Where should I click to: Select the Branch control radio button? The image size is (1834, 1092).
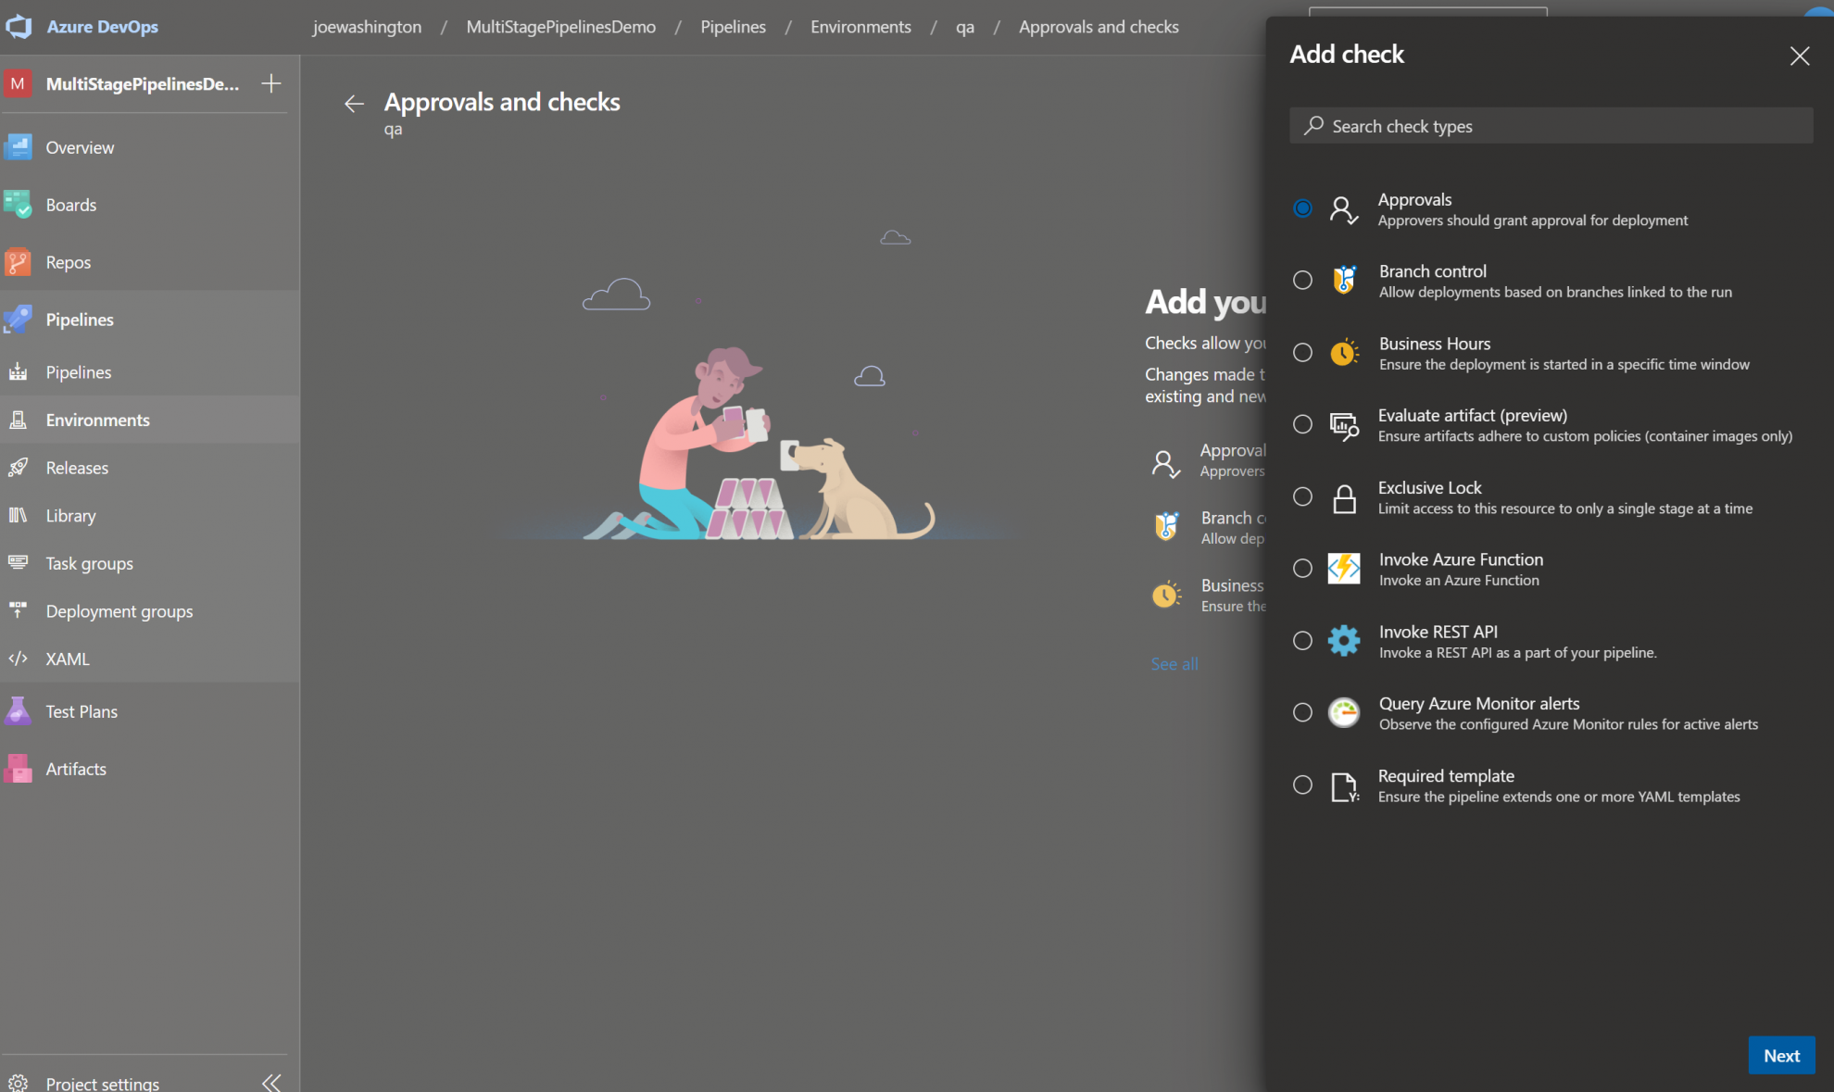click(x=1302, y=280)
